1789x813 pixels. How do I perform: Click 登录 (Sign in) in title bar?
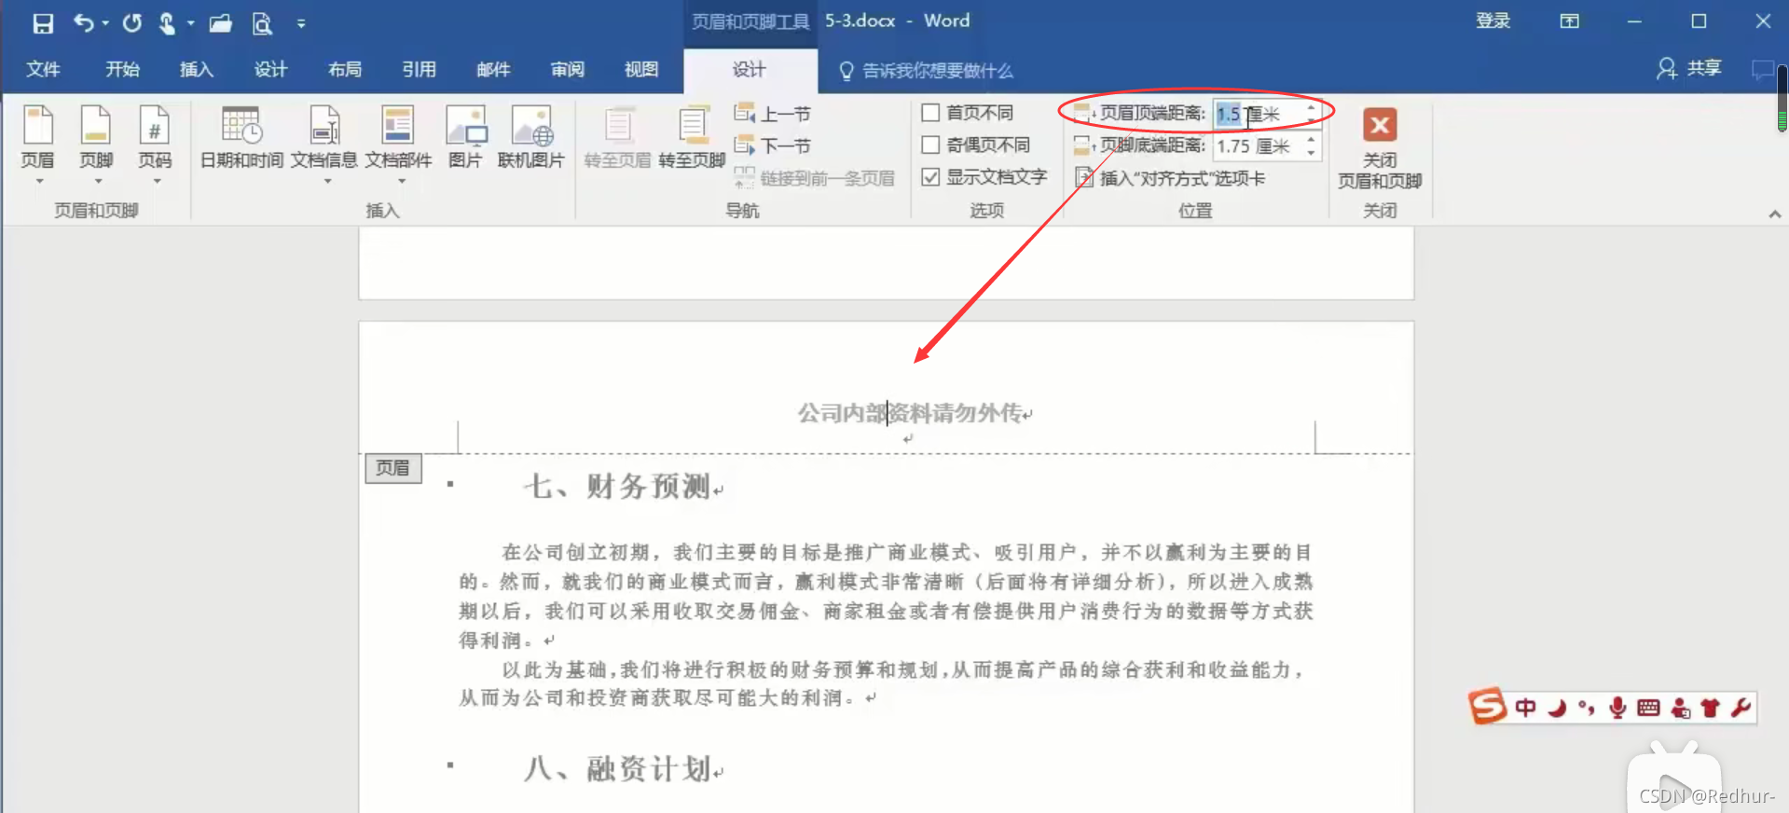tap(1493, 21)
